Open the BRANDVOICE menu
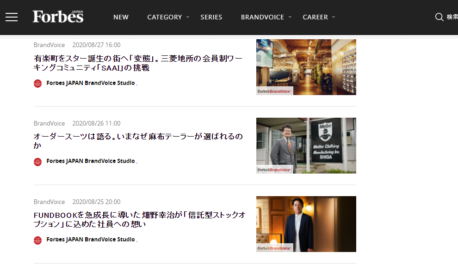 tap(262, 17)
